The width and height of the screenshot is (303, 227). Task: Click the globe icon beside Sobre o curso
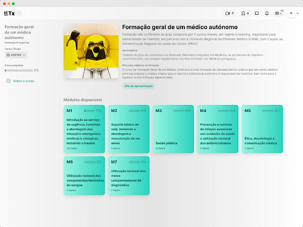(8, 81)
